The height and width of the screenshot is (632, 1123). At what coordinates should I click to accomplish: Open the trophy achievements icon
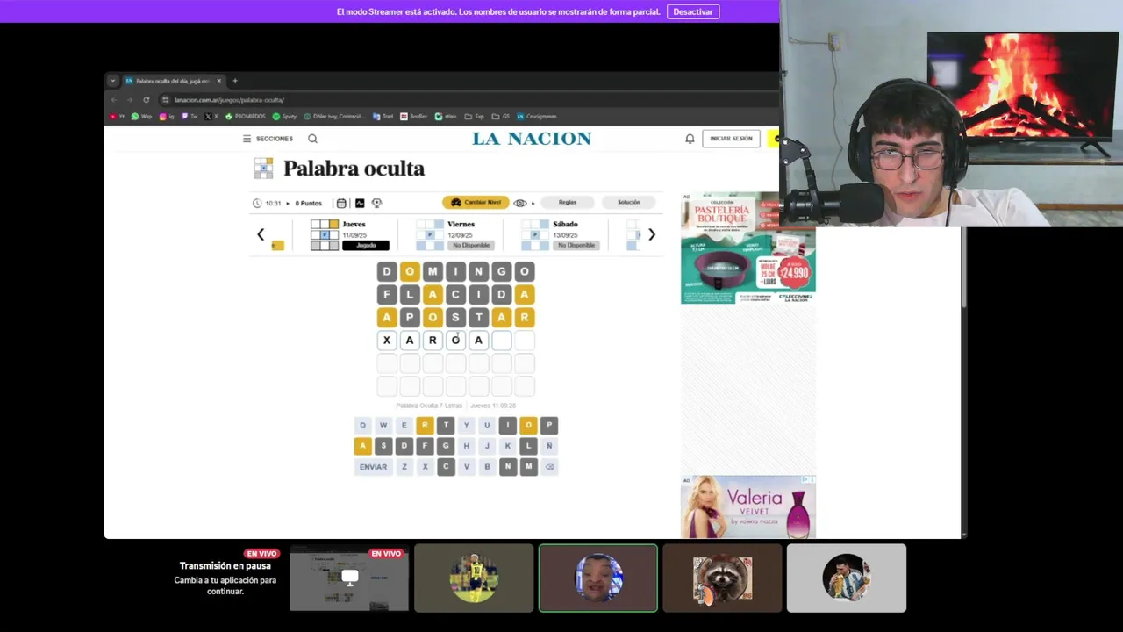pos(376,203)
